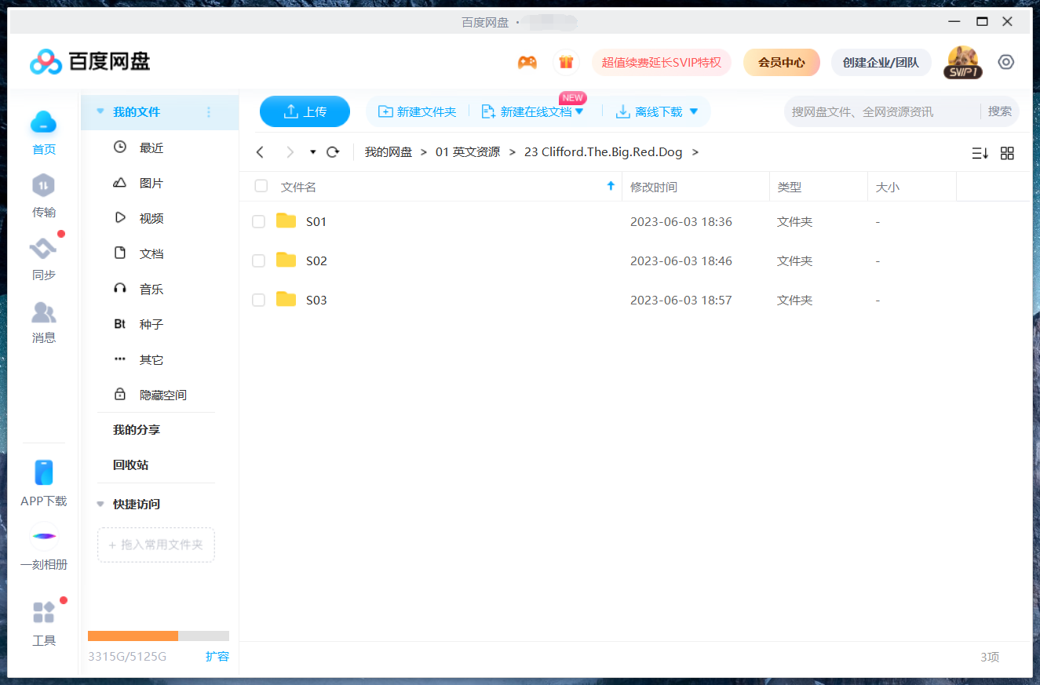Viewport: 1040px width, 685px height.
Task: Collapse the 快捷访问 section
Action: point(100,504)
